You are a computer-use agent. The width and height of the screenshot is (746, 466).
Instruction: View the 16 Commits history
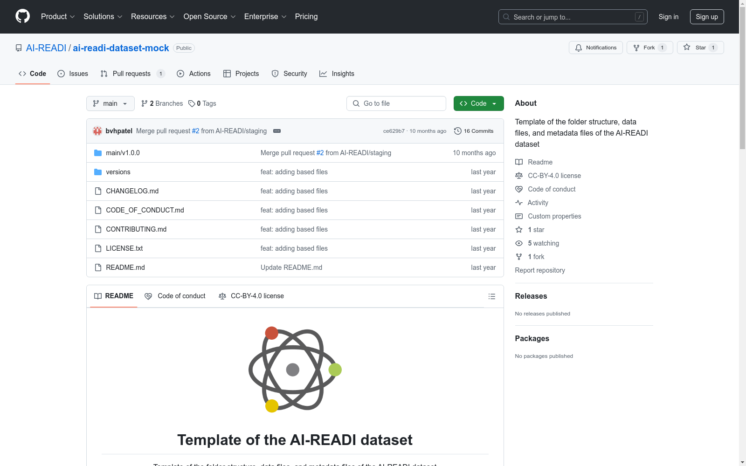474,131
